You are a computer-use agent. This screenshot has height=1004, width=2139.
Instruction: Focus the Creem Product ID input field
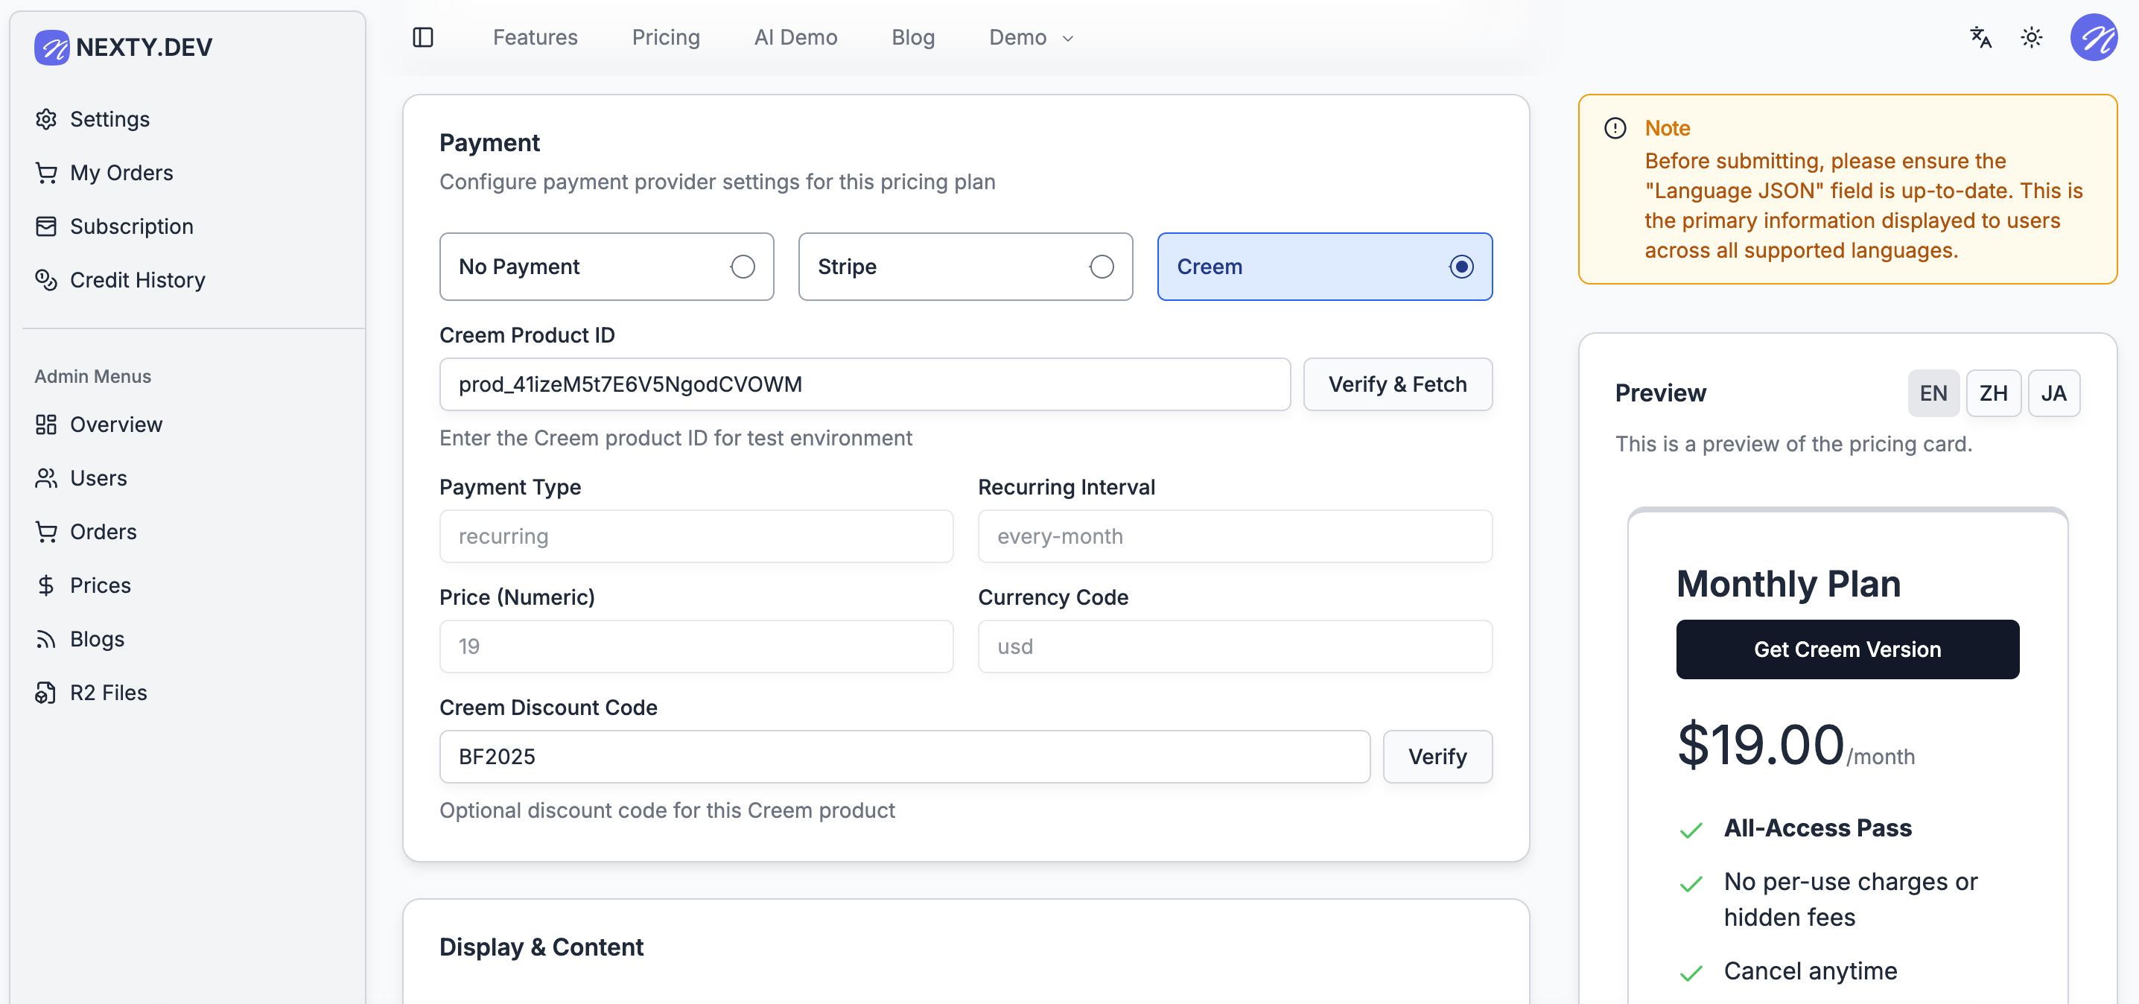point(864,384)
